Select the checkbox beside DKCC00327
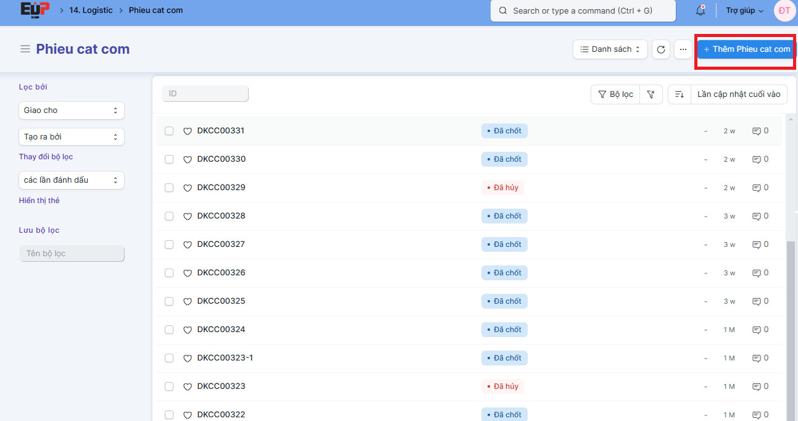Viewport: 798px width, 421px height. tap(169, 244)
